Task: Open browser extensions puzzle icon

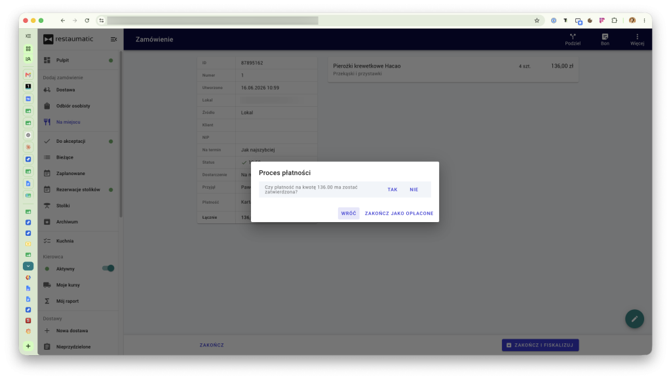Action: point(614,20)
